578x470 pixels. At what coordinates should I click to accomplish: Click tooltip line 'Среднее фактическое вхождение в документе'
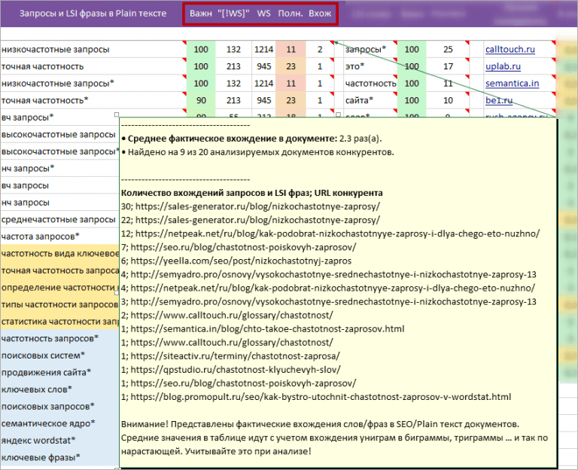(251, 139)
